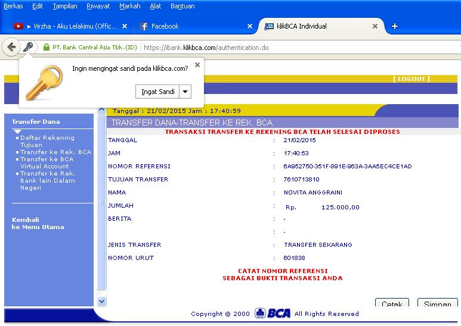Click the password key icon in address bar
Screen dimensions: 461x326
[x=28, y=47]
